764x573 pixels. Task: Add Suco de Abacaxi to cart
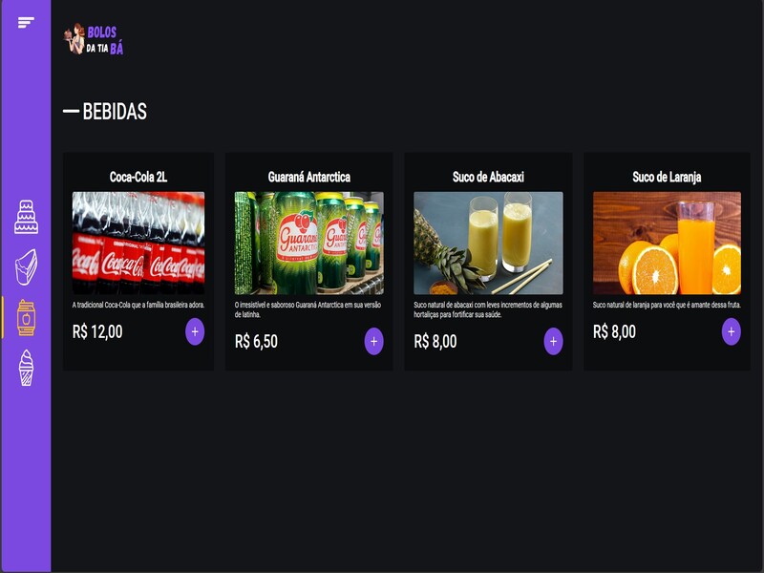pyautogui.click(x=553, y=341)
